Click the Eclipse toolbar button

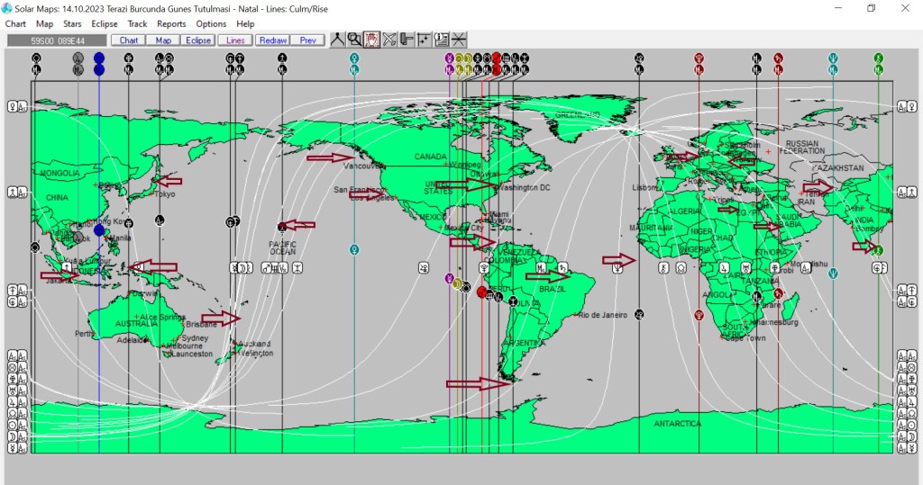pyautogui.click(x=197, y=40)
